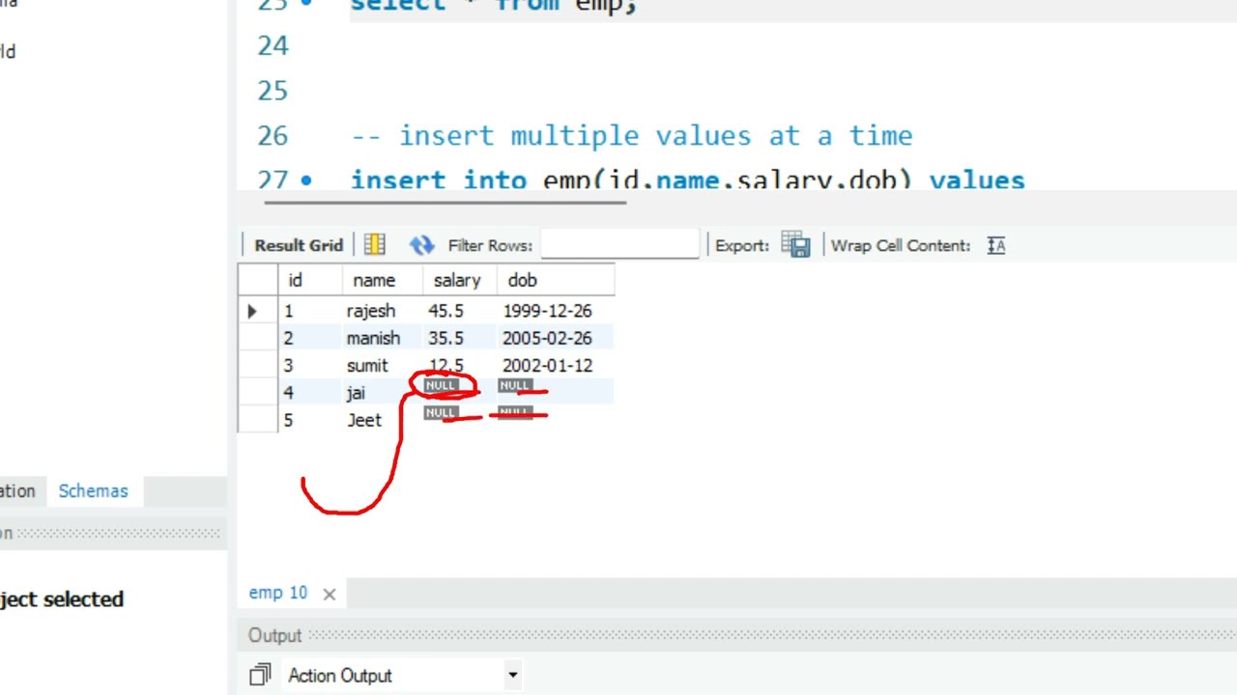Screen dimensions: 1237x695
Task: Click the statement marker dot on line 27
Action: [307, 180]
